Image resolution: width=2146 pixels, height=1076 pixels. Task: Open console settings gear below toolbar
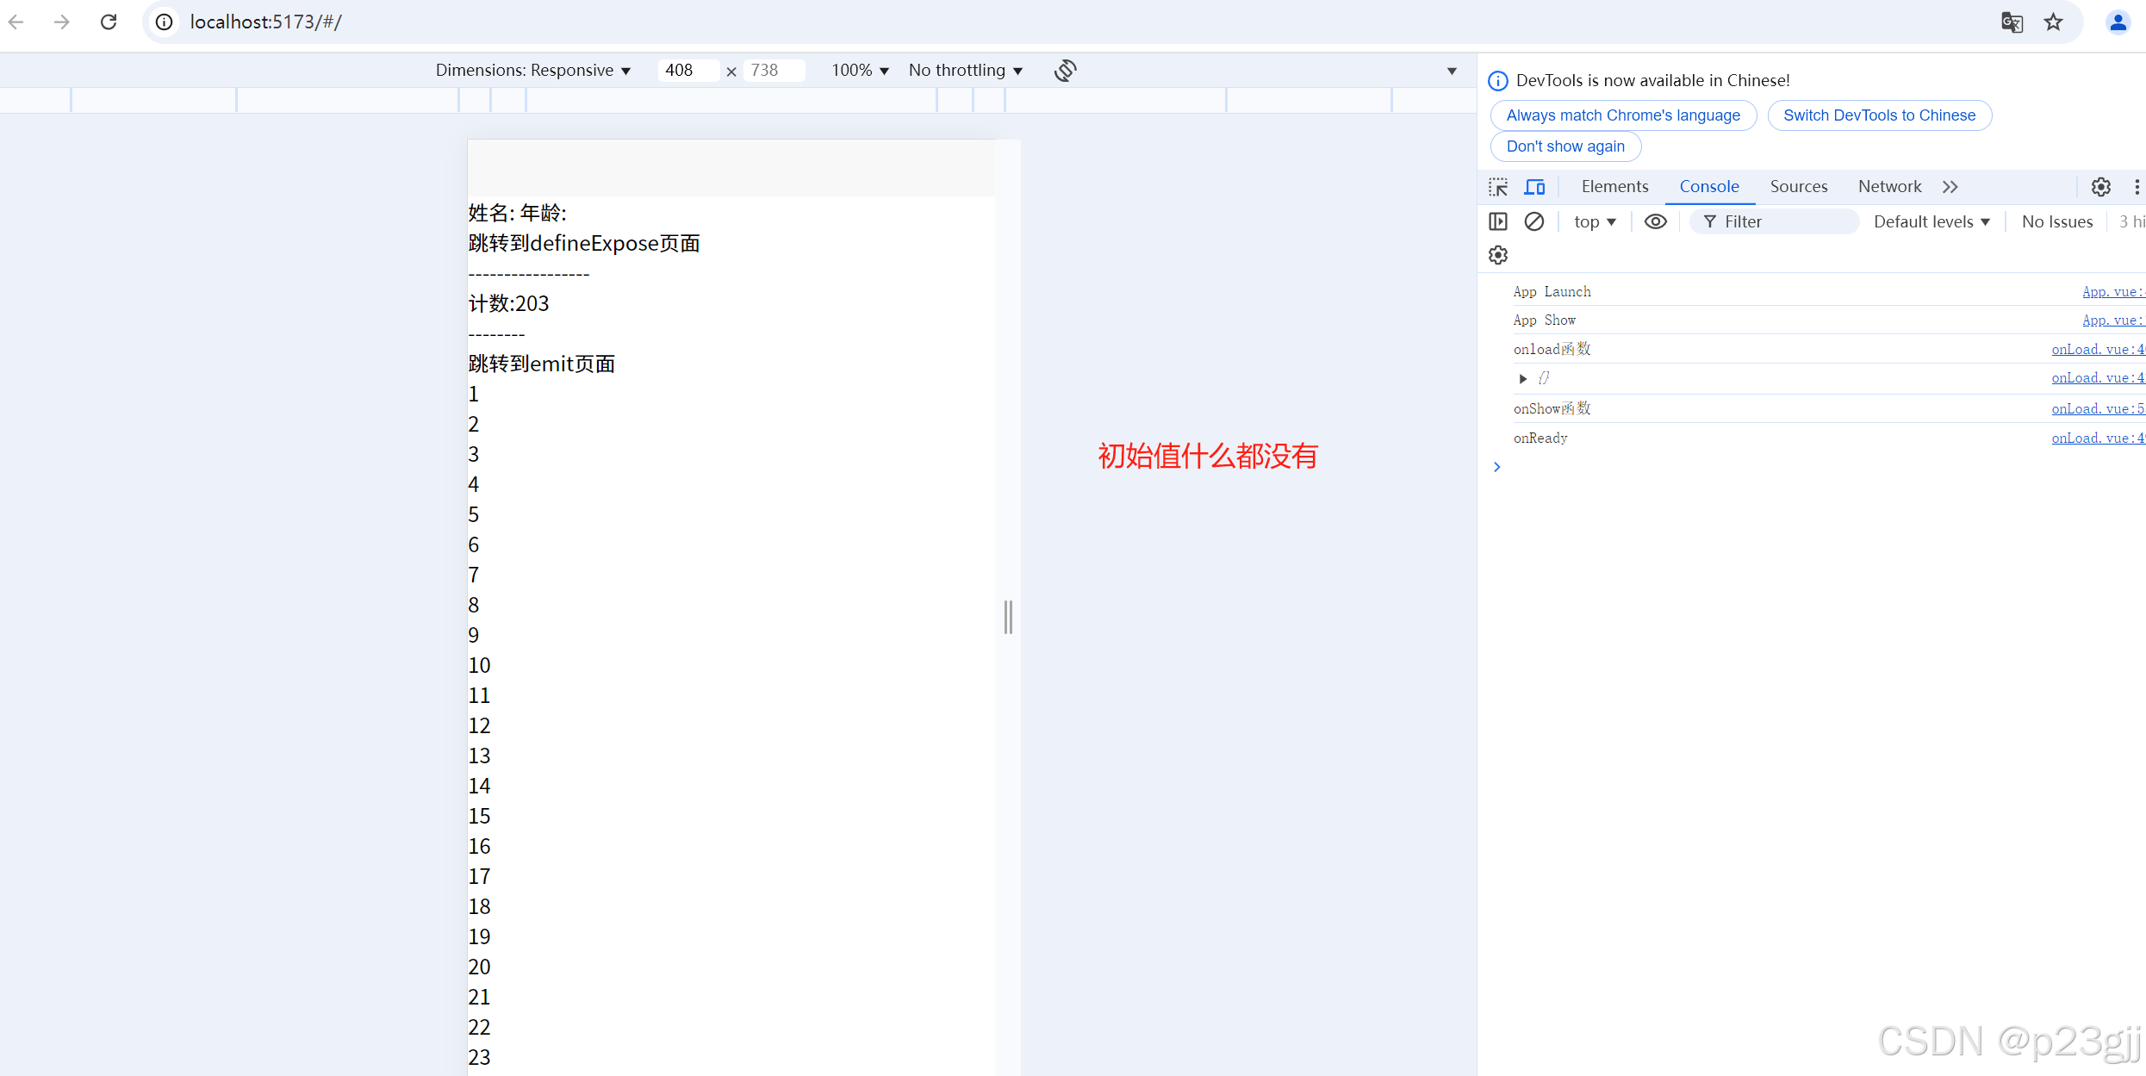click(x=1498, y=255)
